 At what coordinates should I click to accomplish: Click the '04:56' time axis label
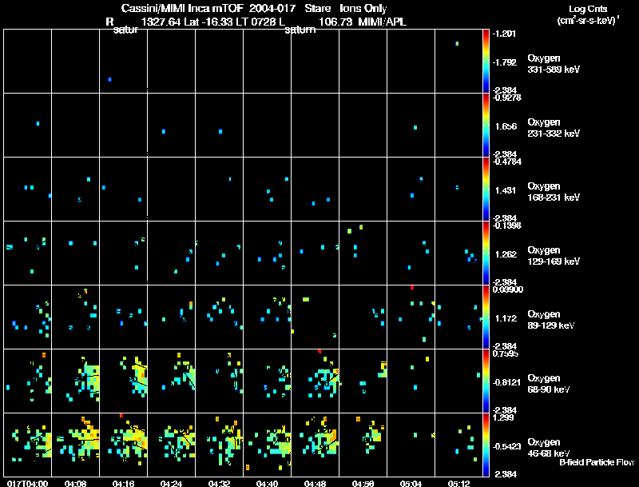click(363, 484)
